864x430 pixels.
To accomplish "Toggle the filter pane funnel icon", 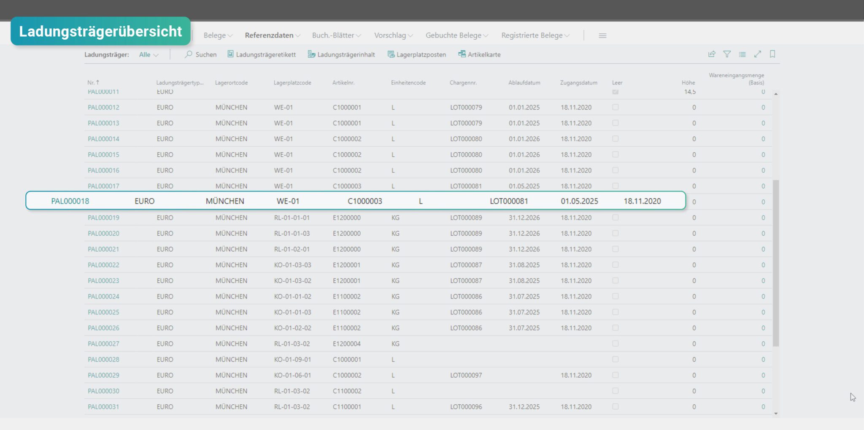I will 727,54.
